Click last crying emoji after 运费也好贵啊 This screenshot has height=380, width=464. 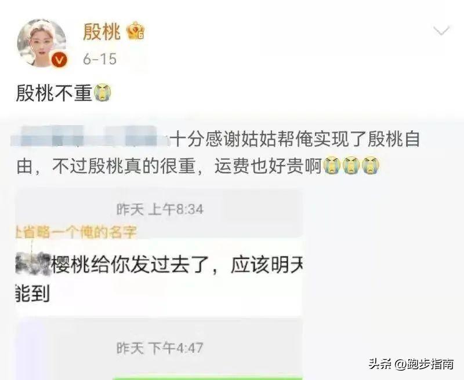tap(371, 166)
